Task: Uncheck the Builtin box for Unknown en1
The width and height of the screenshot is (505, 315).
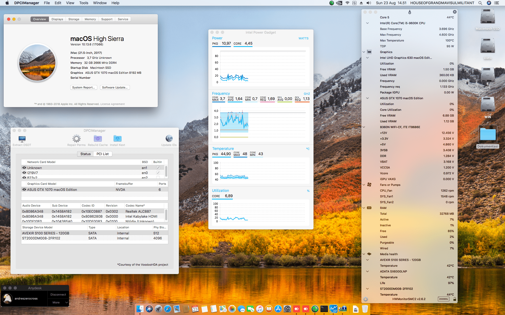Action: click(x=158, y=168)
